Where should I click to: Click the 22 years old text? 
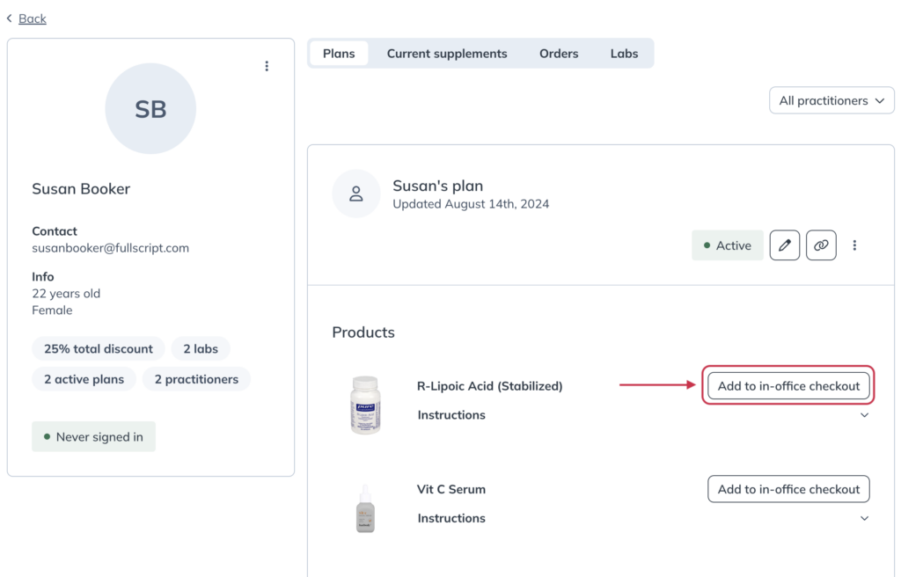coord(66,294)
